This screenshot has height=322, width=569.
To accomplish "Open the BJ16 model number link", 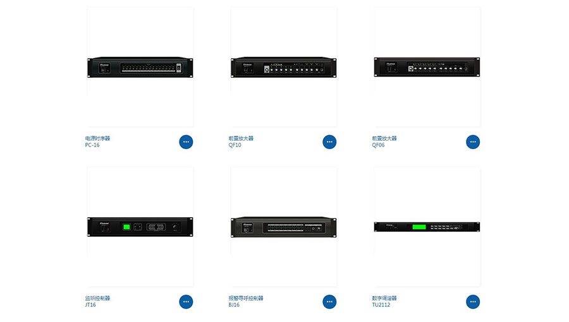I will point(234,305).
